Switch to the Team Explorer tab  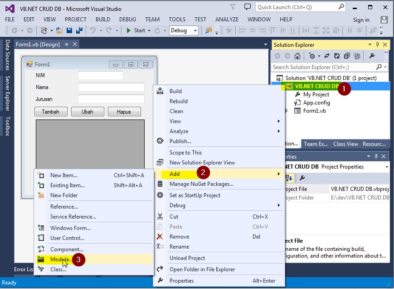(x=316, y=144)
